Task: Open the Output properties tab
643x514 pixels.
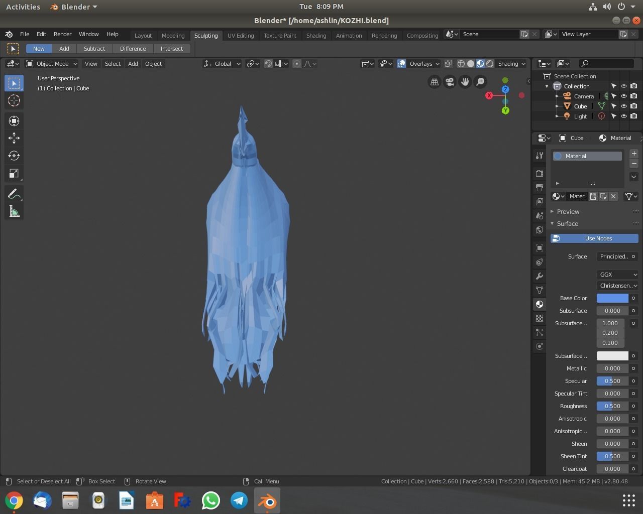Action: pos(540,187)
